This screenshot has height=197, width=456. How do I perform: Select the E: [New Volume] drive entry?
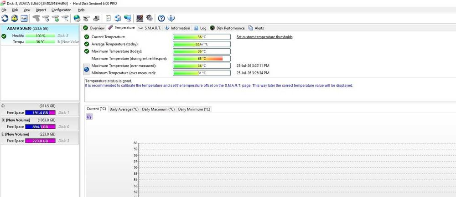[40, 137]
